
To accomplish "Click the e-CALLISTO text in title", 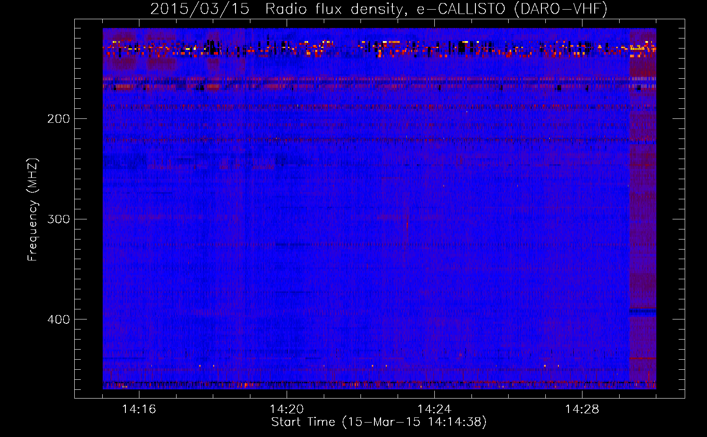I will click(x=461, y=9).
